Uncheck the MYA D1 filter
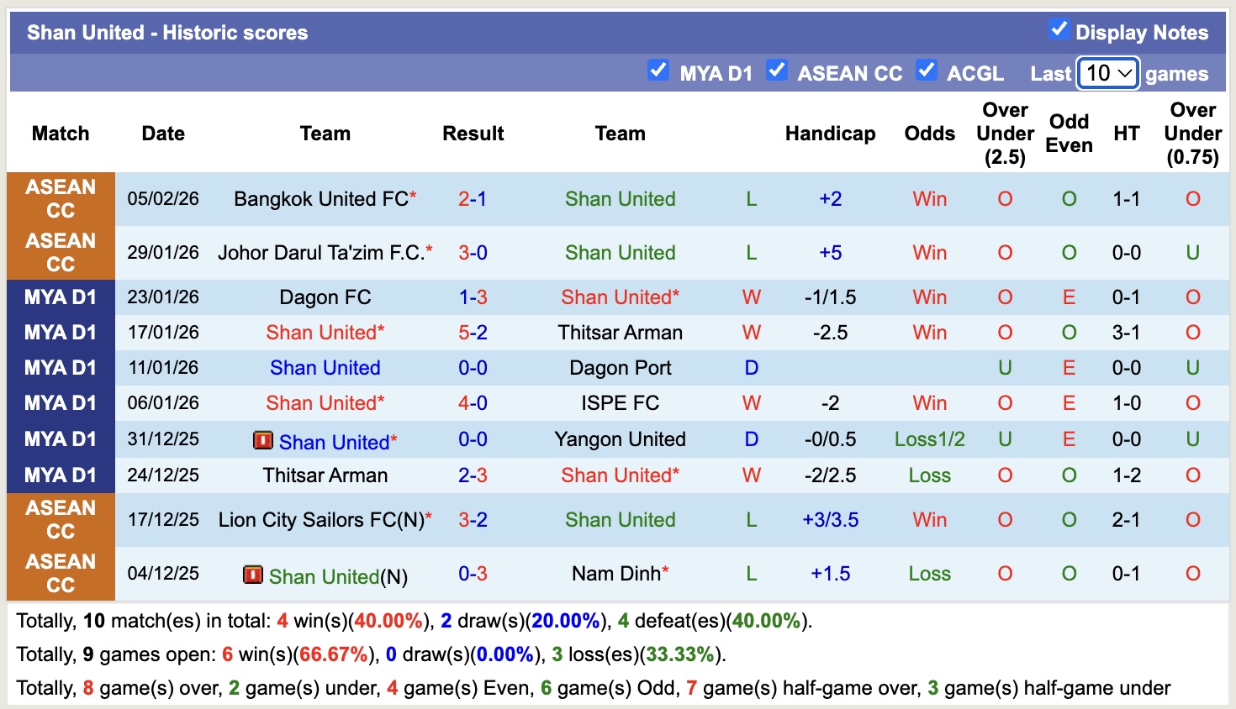The width and height of the screenshot is (1236, 709). pos(658,71)
